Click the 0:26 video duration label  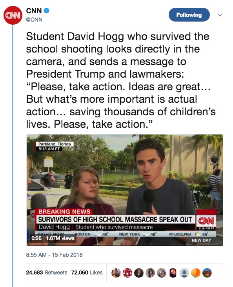(36, 238)
